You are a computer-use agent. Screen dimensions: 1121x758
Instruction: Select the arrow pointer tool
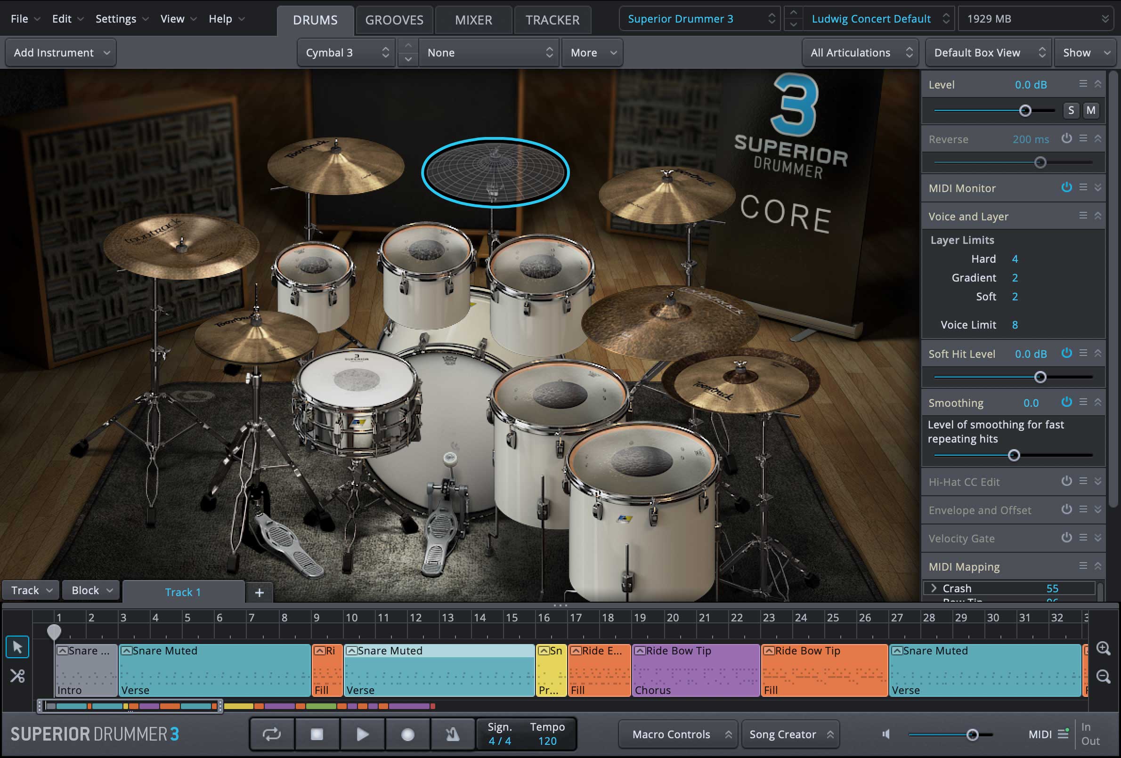click(17, 647)
